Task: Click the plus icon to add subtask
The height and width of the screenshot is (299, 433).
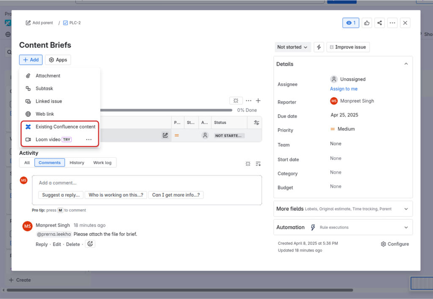Action: (258, 101)
